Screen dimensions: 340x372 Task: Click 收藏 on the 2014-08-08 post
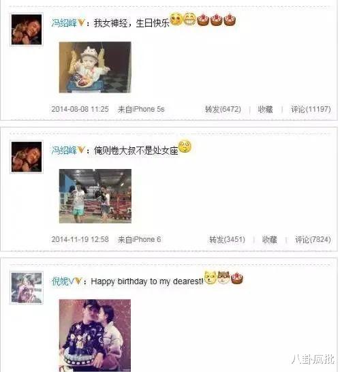(x=265, y=109)
